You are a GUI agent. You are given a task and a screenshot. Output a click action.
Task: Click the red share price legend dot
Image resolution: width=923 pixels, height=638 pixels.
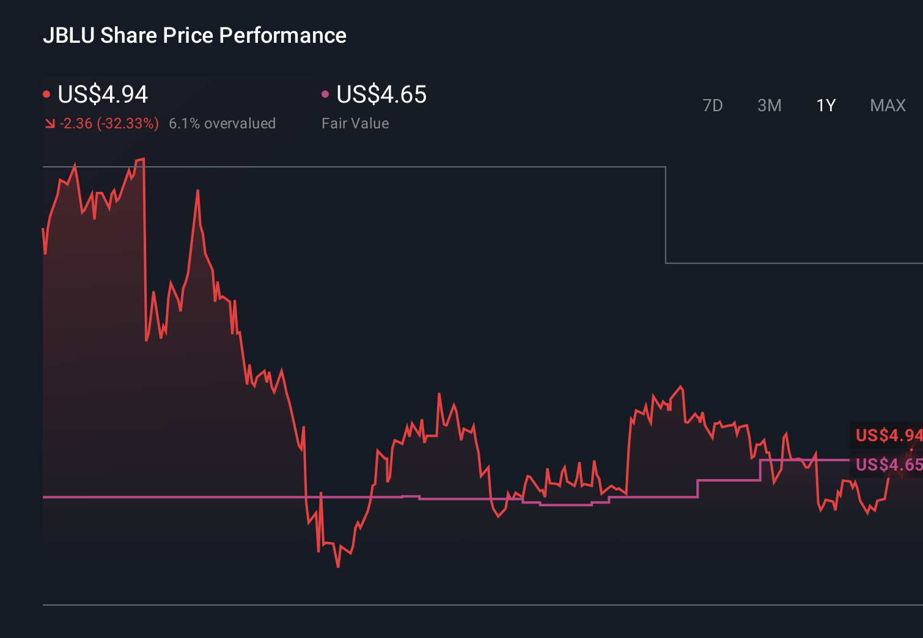pyautogui.click(x=48, y=93)
